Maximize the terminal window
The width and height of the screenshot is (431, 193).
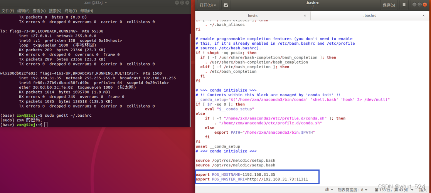click(x=182, y=2)
